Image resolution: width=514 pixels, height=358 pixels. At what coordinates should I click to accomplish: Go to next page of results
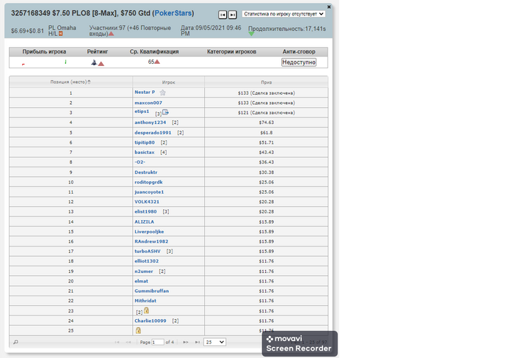click(186, 342)
